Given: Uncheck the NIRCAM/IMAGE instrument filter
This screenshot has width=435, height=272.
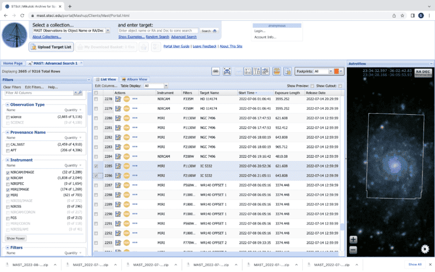Looking at the screenshot, I should (x=8, y=172).
